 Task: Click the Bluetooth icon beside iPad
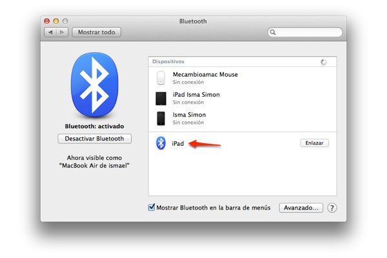click(161, 143)
